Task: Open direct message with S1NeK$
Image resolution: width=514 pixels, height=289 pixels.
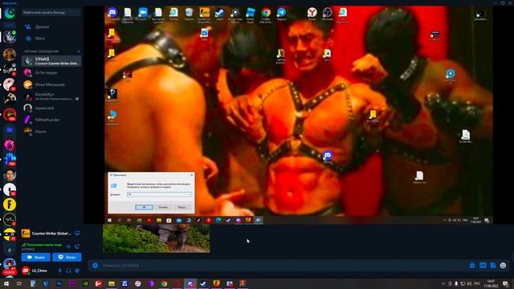Action: (51, 61)
